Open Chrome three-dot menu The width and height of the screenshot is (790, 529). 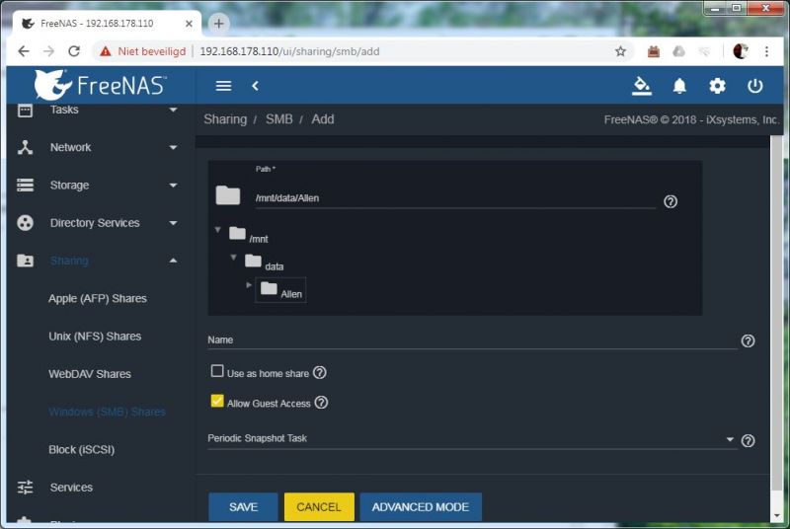pos(766,51)
